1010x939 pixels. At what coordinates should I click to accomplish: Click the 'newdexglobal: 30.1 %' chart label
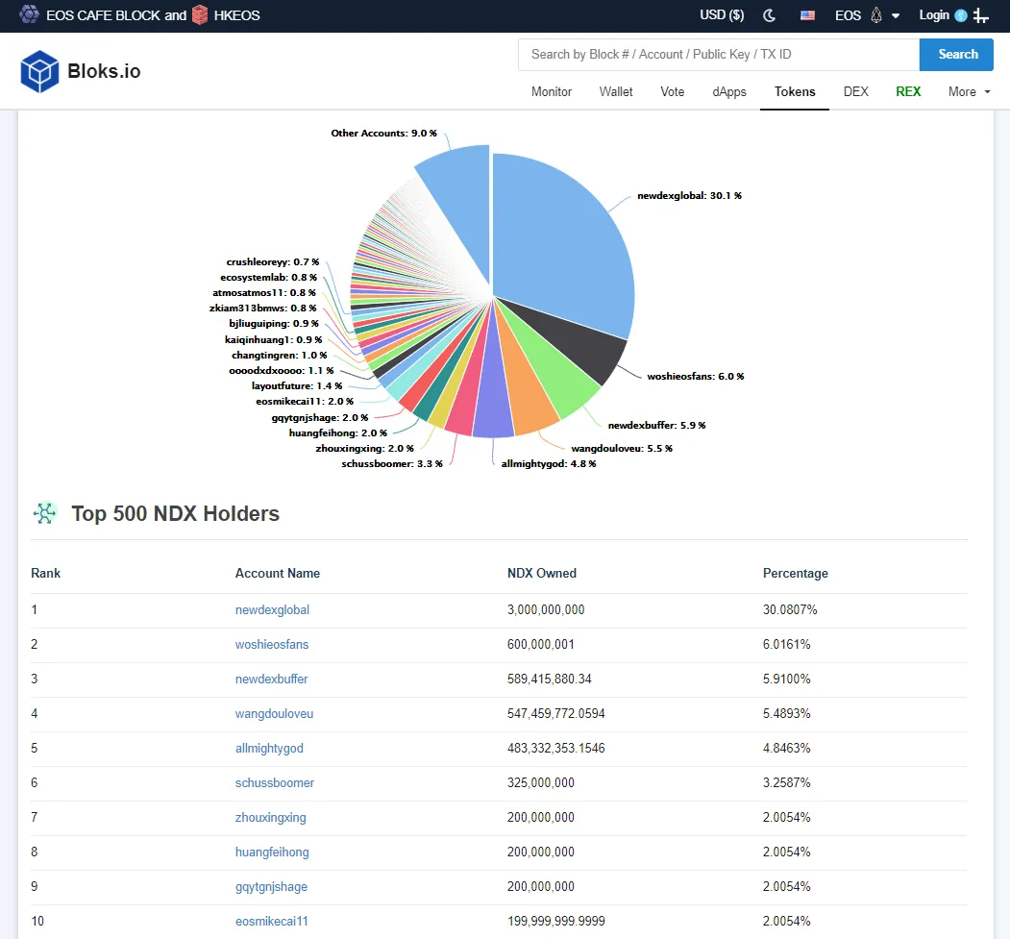[x=689, y=196]
